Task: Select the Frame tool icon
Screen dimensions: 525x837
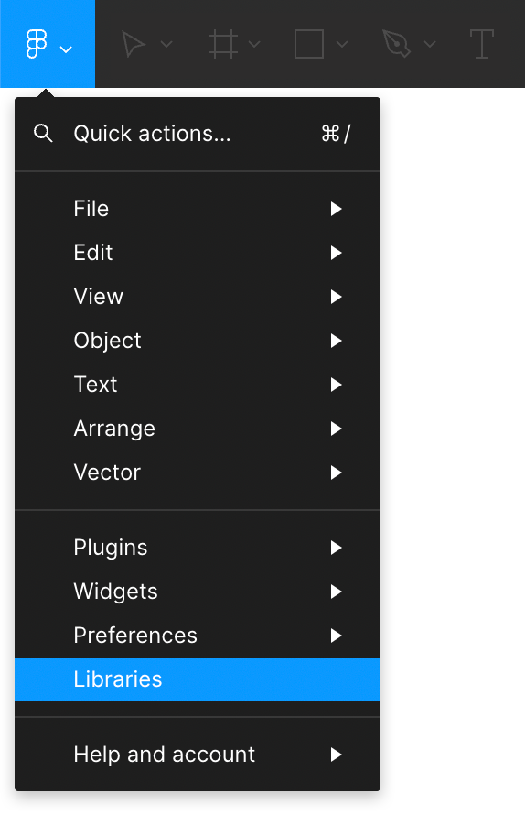Action: coord(223,44)
